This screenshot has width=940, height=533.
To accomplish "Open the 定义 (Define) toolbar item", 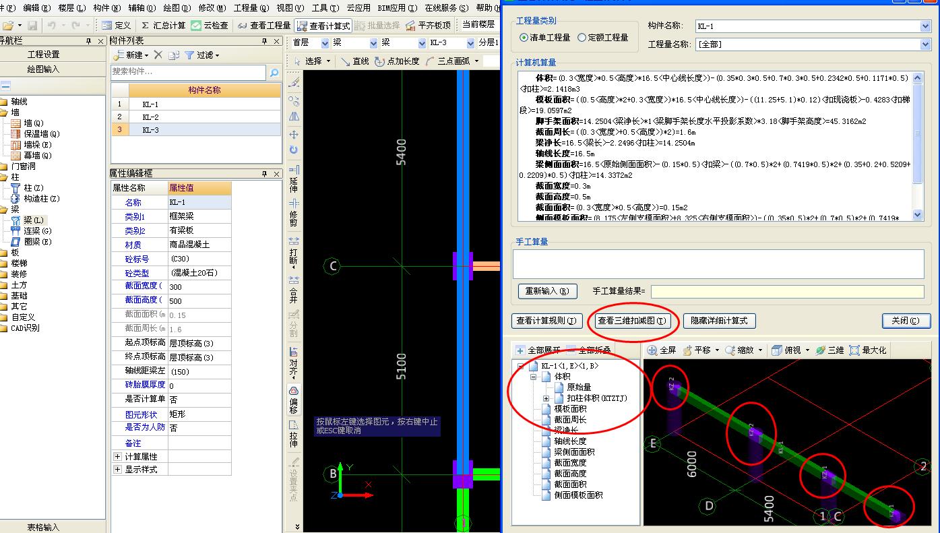I will [115, 25].
